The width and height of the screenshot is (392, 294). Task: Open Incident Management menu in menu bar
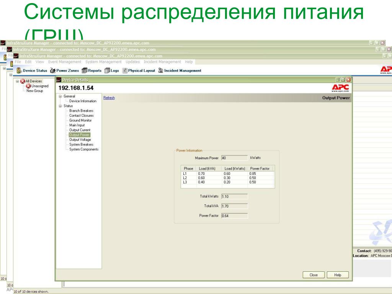tap(162, 62)
